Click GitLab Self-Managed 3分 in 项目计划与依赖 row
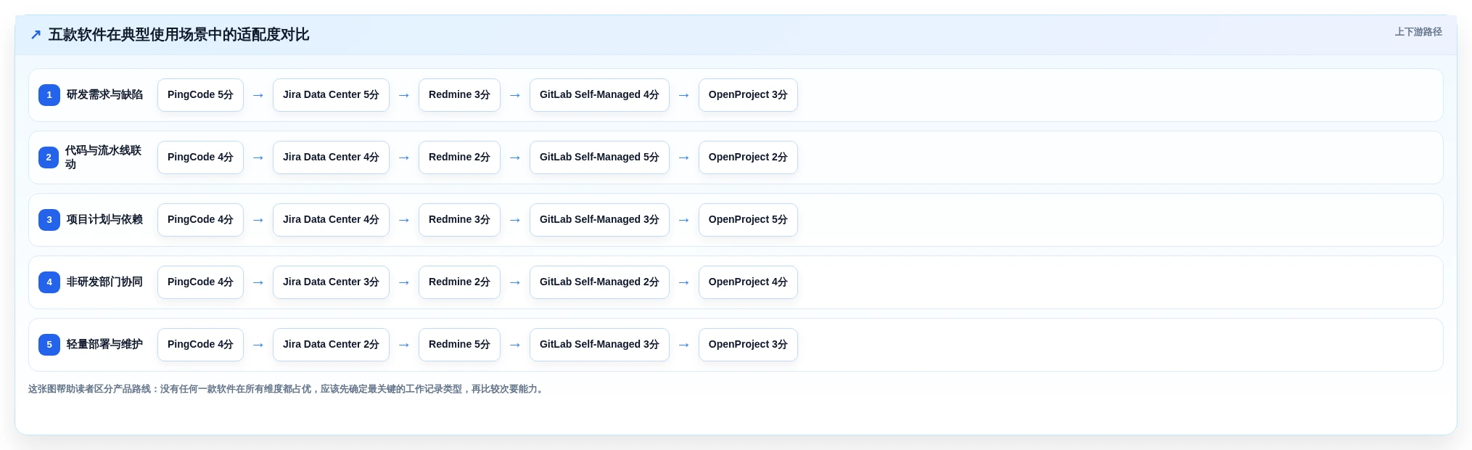 (x=599, y=220)
